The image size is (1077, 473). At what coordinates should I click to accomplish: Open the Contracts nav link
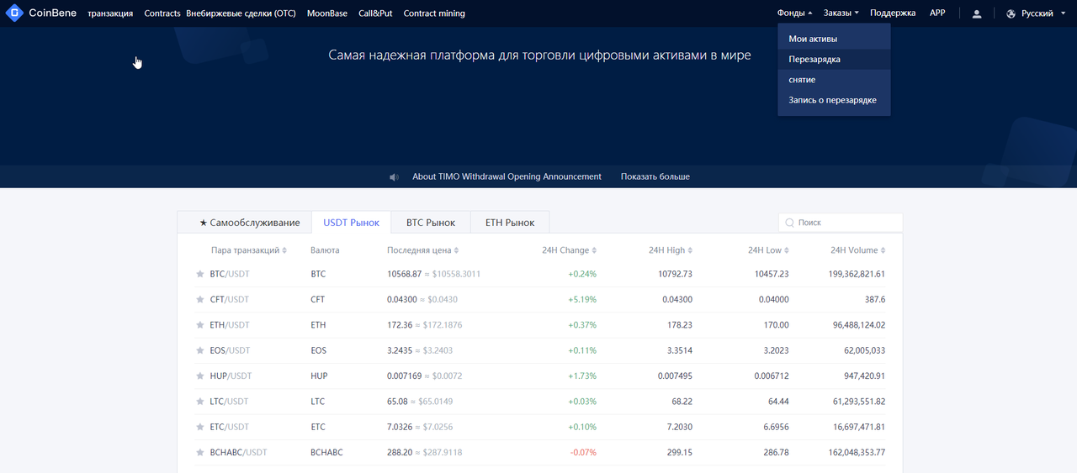click(x=162, y=13)
